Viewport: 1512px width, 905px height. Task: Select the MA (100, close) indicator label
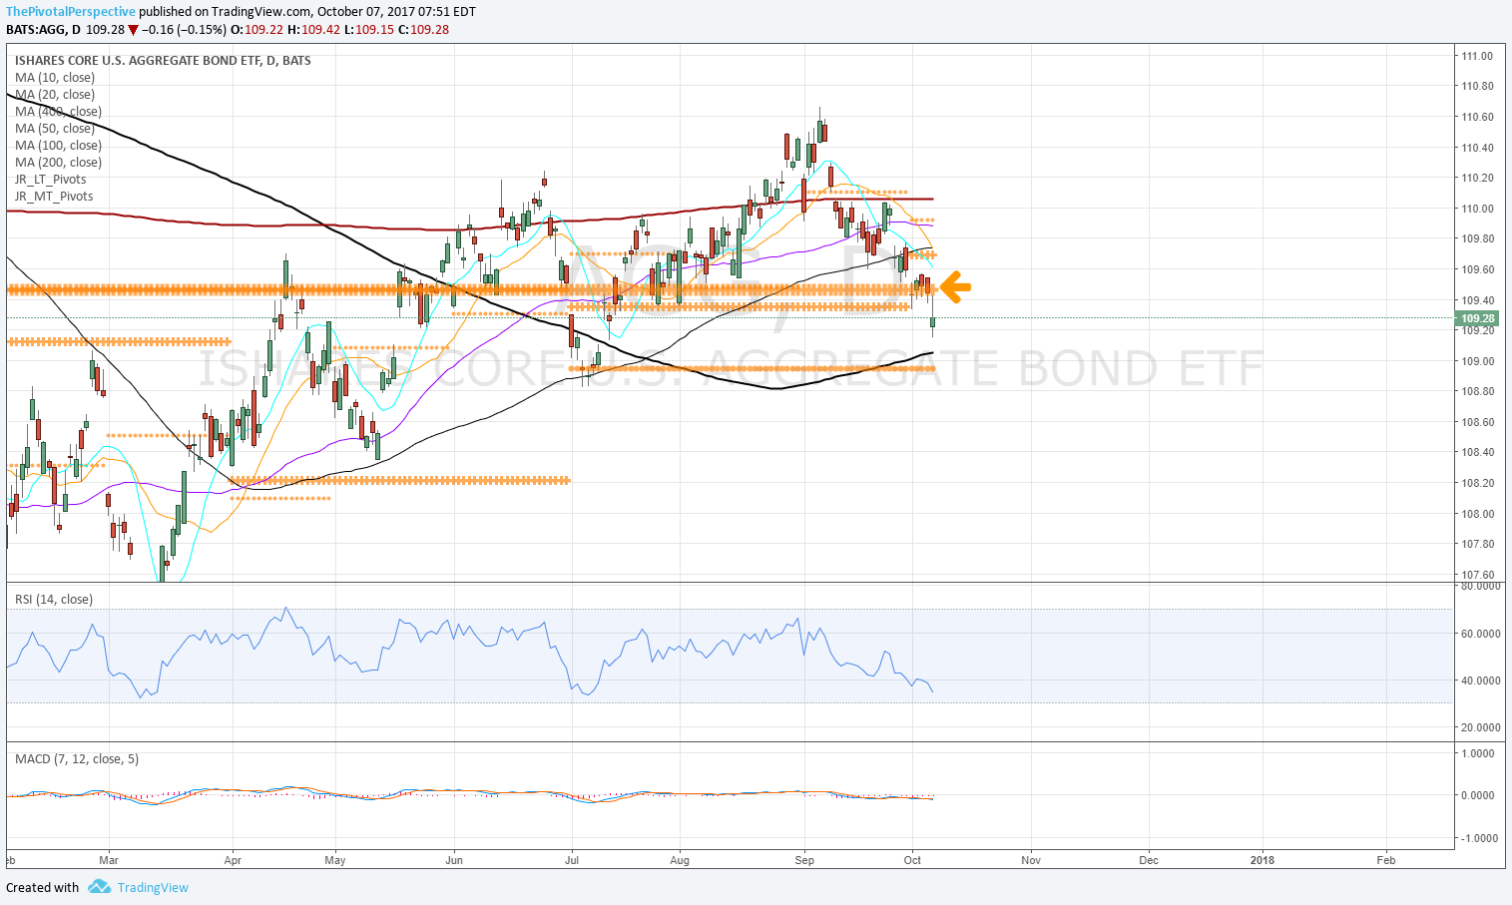[58, 145]
